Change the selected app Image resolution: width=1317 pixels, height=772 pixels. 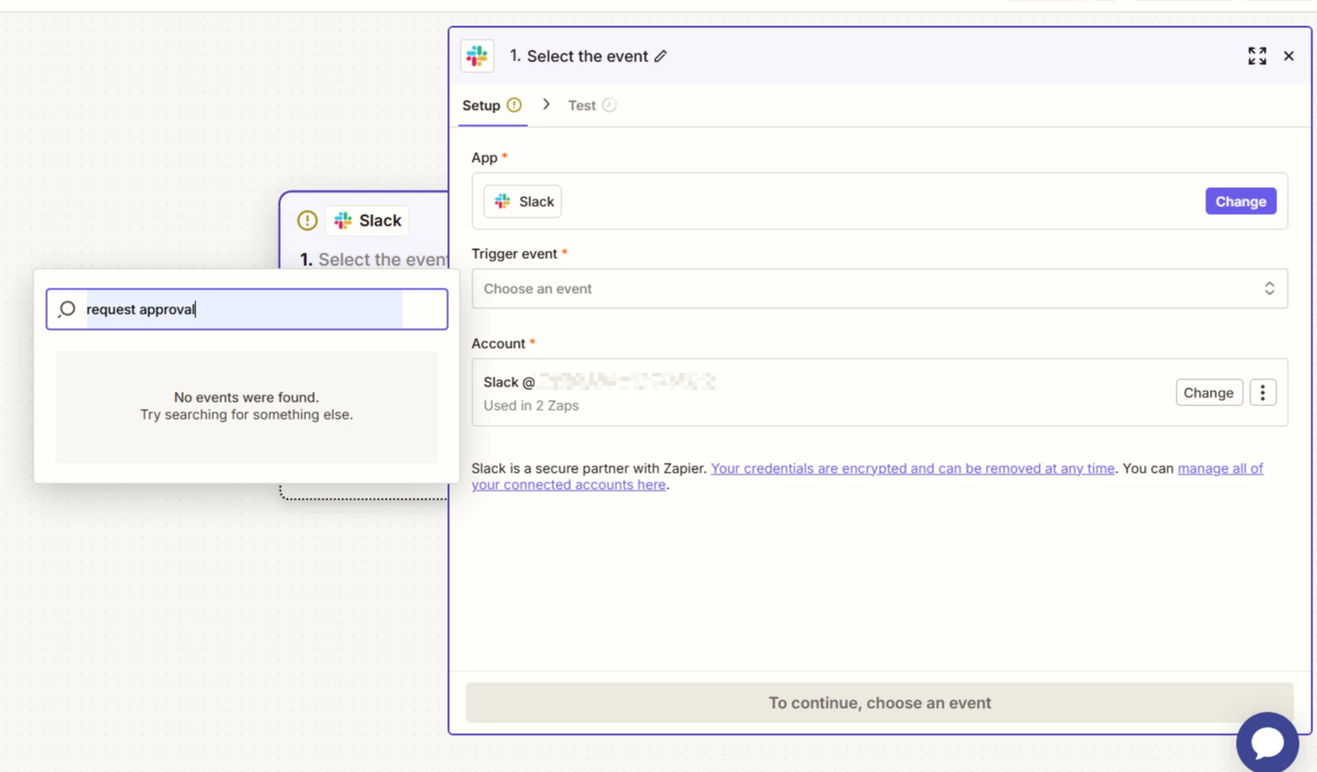(1241, 201)
